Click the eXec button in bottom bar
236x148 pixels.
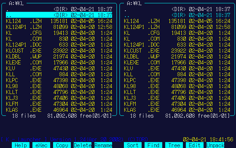coord(41,145)
